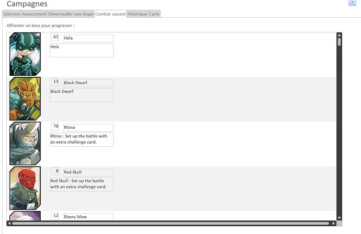Click the horizontal scrollbar left arrow
This screenshot has width=361, height=234.
click(x=9, y=224)
